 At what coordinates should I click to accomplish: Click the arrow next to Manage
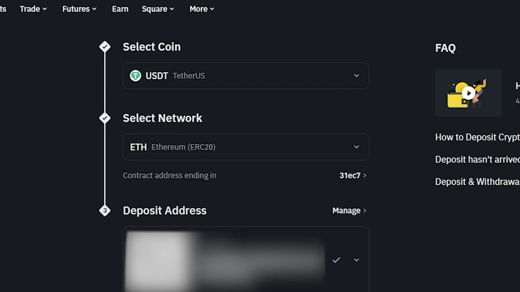(x=365, y=210)
